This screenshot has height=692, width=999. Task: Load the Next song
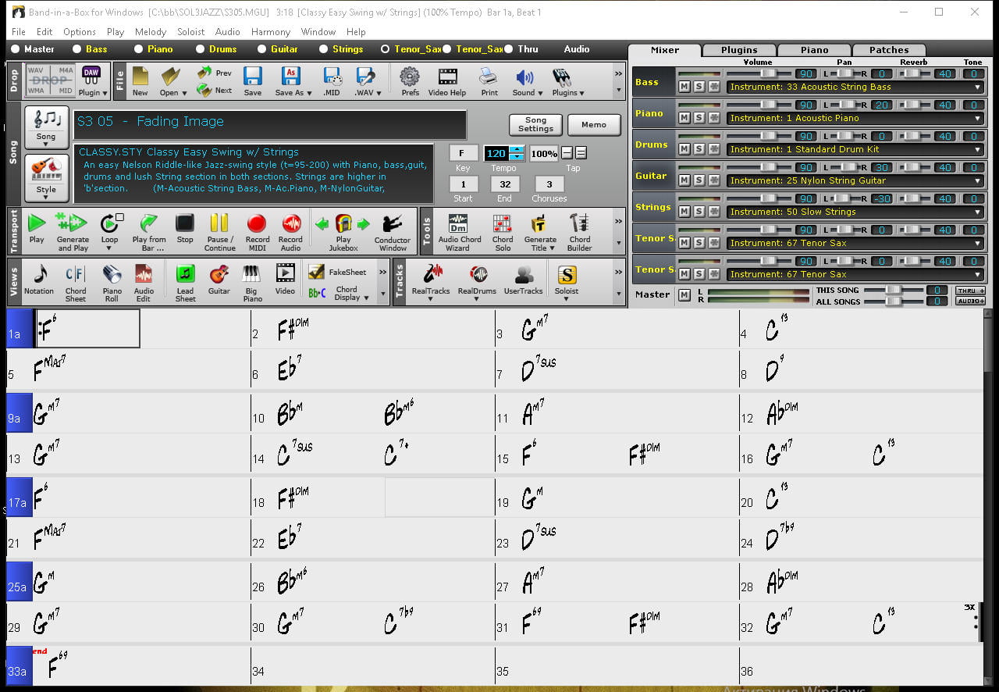(215, 90)
